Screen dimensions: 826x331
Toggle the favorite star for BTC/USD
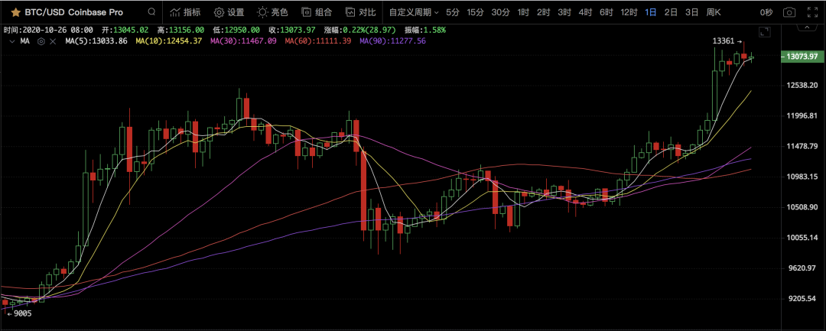tap(17, 11)
